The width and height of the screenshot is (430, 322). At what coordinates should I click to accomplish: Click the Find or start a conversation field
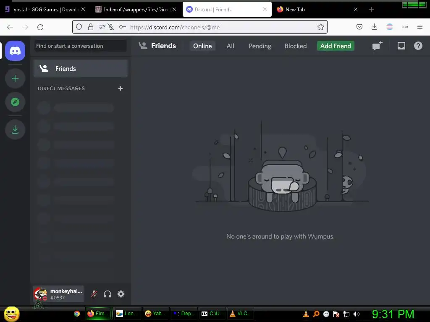80,46
